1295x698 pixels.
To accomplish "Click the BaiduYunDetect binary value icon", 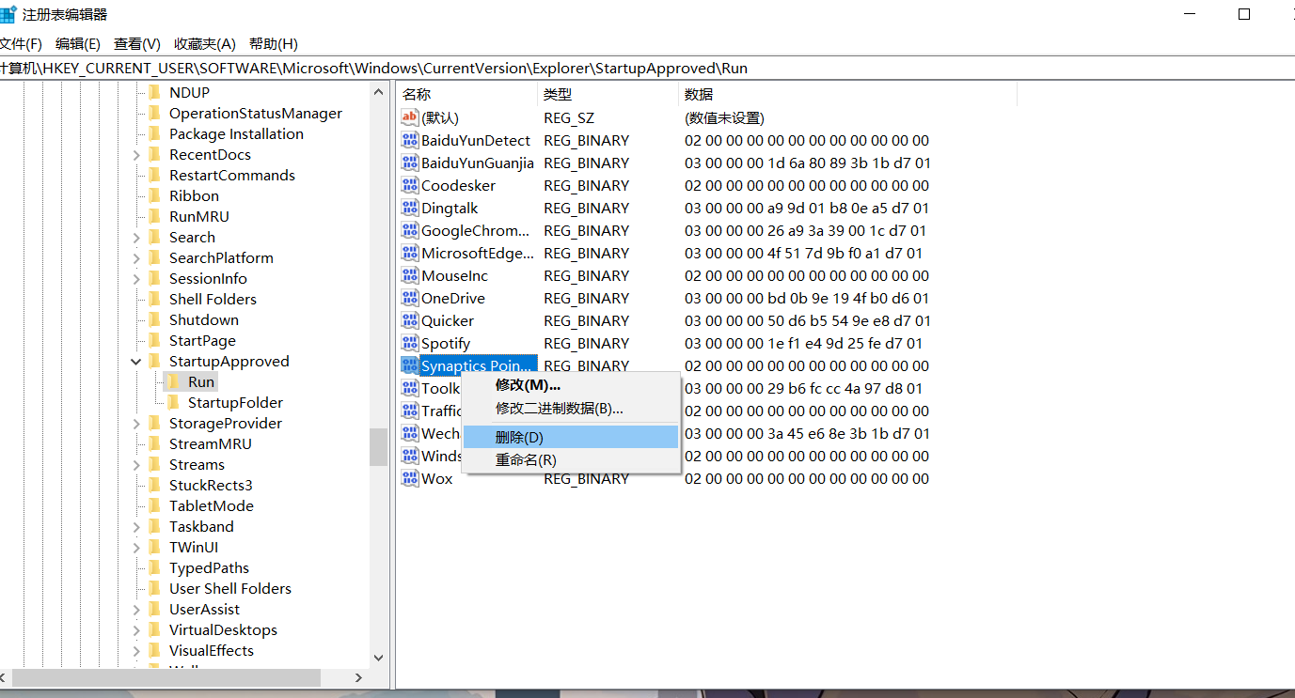I will coord(409,141).
